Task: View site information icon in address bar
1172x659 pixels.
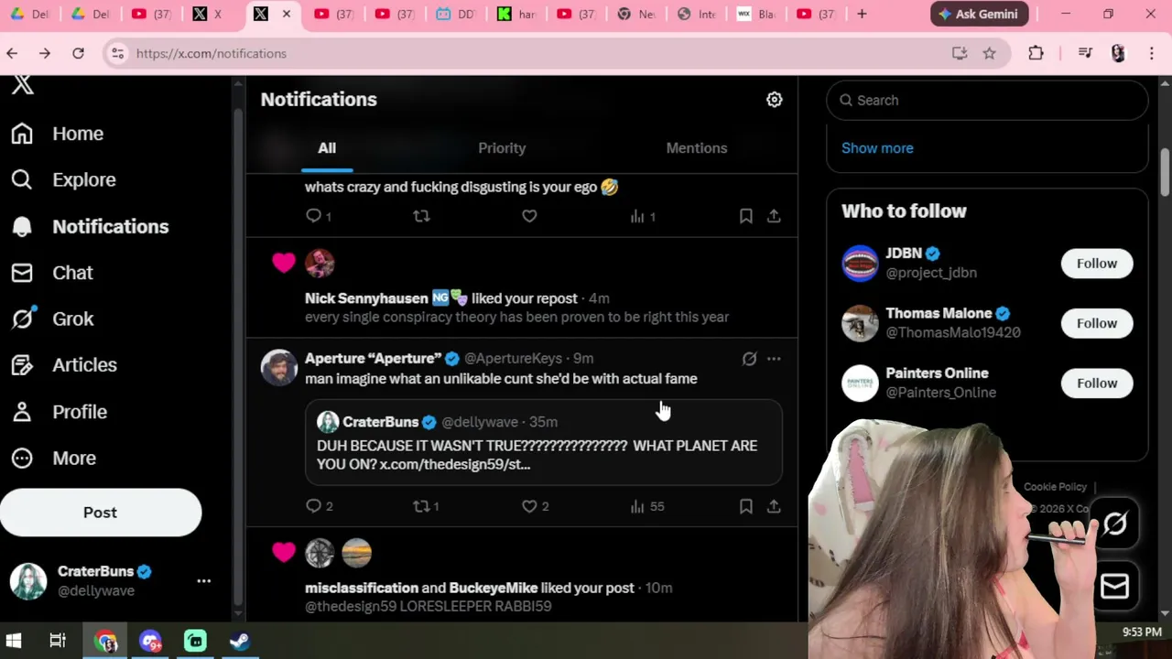Action: [x=117, y=53]
